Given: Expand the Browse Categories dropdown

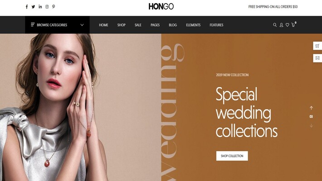Looking at the screenshot, I should 57,25.
